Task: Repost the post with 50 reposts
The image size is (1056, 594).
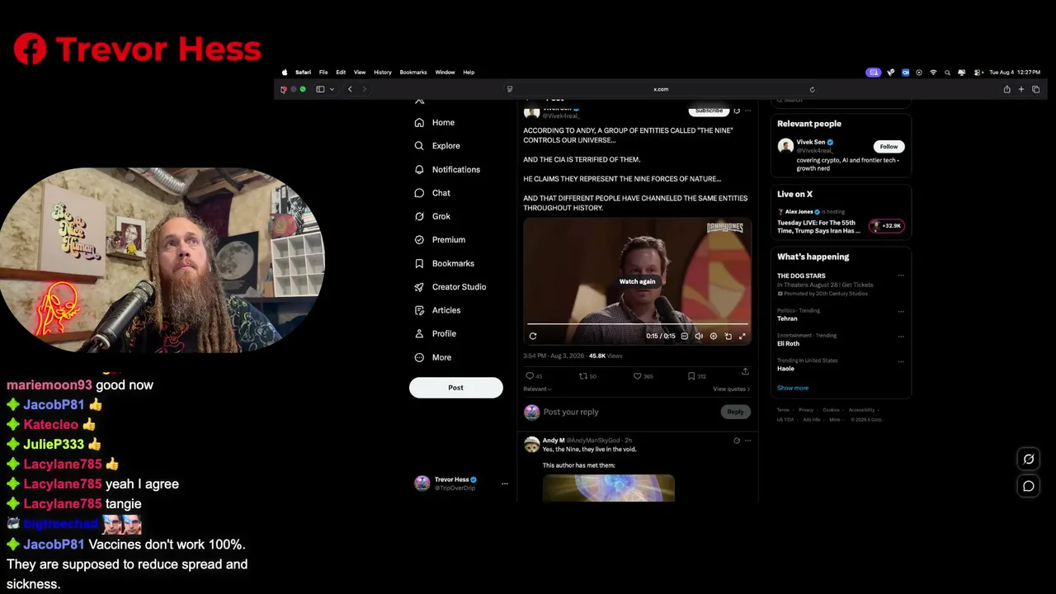Action: tap(582, 376)
